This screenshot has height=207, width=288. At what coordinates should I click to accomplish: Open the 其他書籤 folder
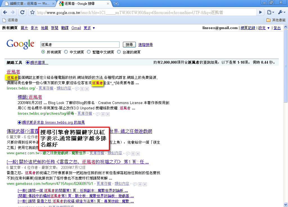click(x=276, y=20)
